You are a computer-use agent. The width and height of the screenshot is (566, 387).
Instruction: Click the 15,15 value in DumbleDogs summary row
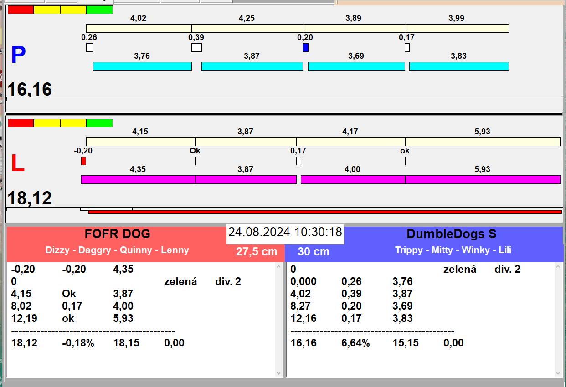click(x=406, y=343)
